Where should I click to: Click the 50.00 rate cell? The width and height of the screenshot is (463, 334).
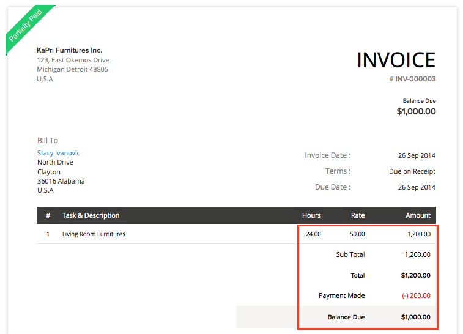click(357, 234)
